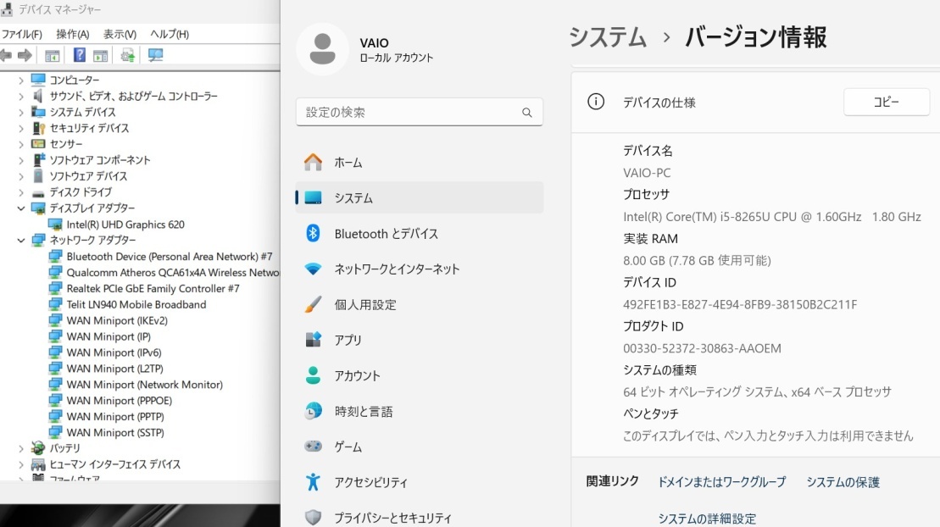Image resolution: width=940 pixels, height=527 pixels.
Task: Click VAIO account avatar icon
Action: [x=323, y=49]
